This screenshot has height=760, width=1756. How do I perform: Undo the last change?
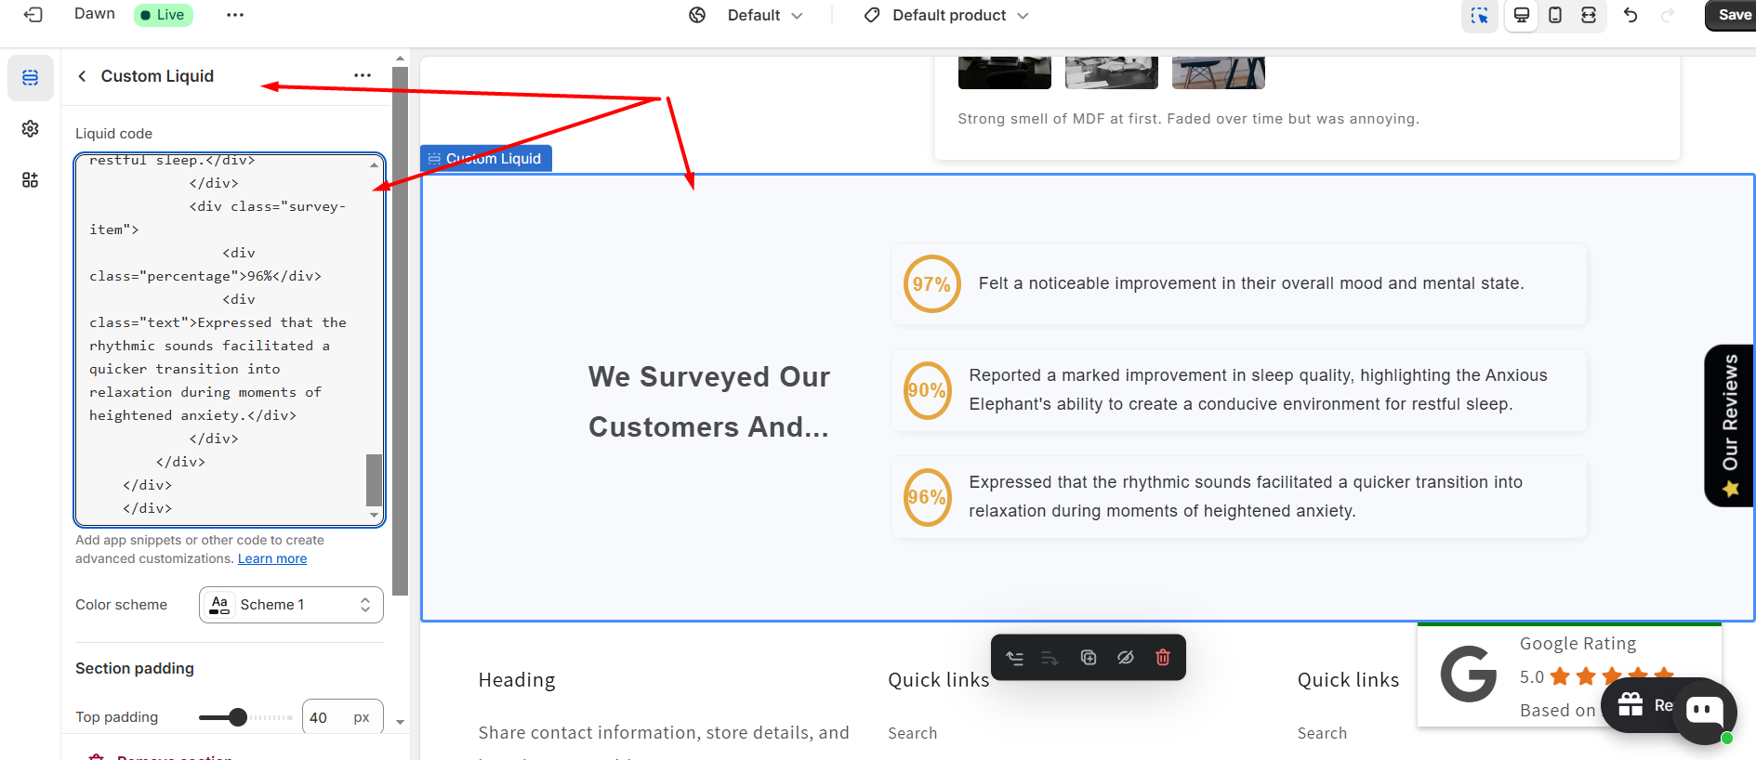pos(1631,16)
